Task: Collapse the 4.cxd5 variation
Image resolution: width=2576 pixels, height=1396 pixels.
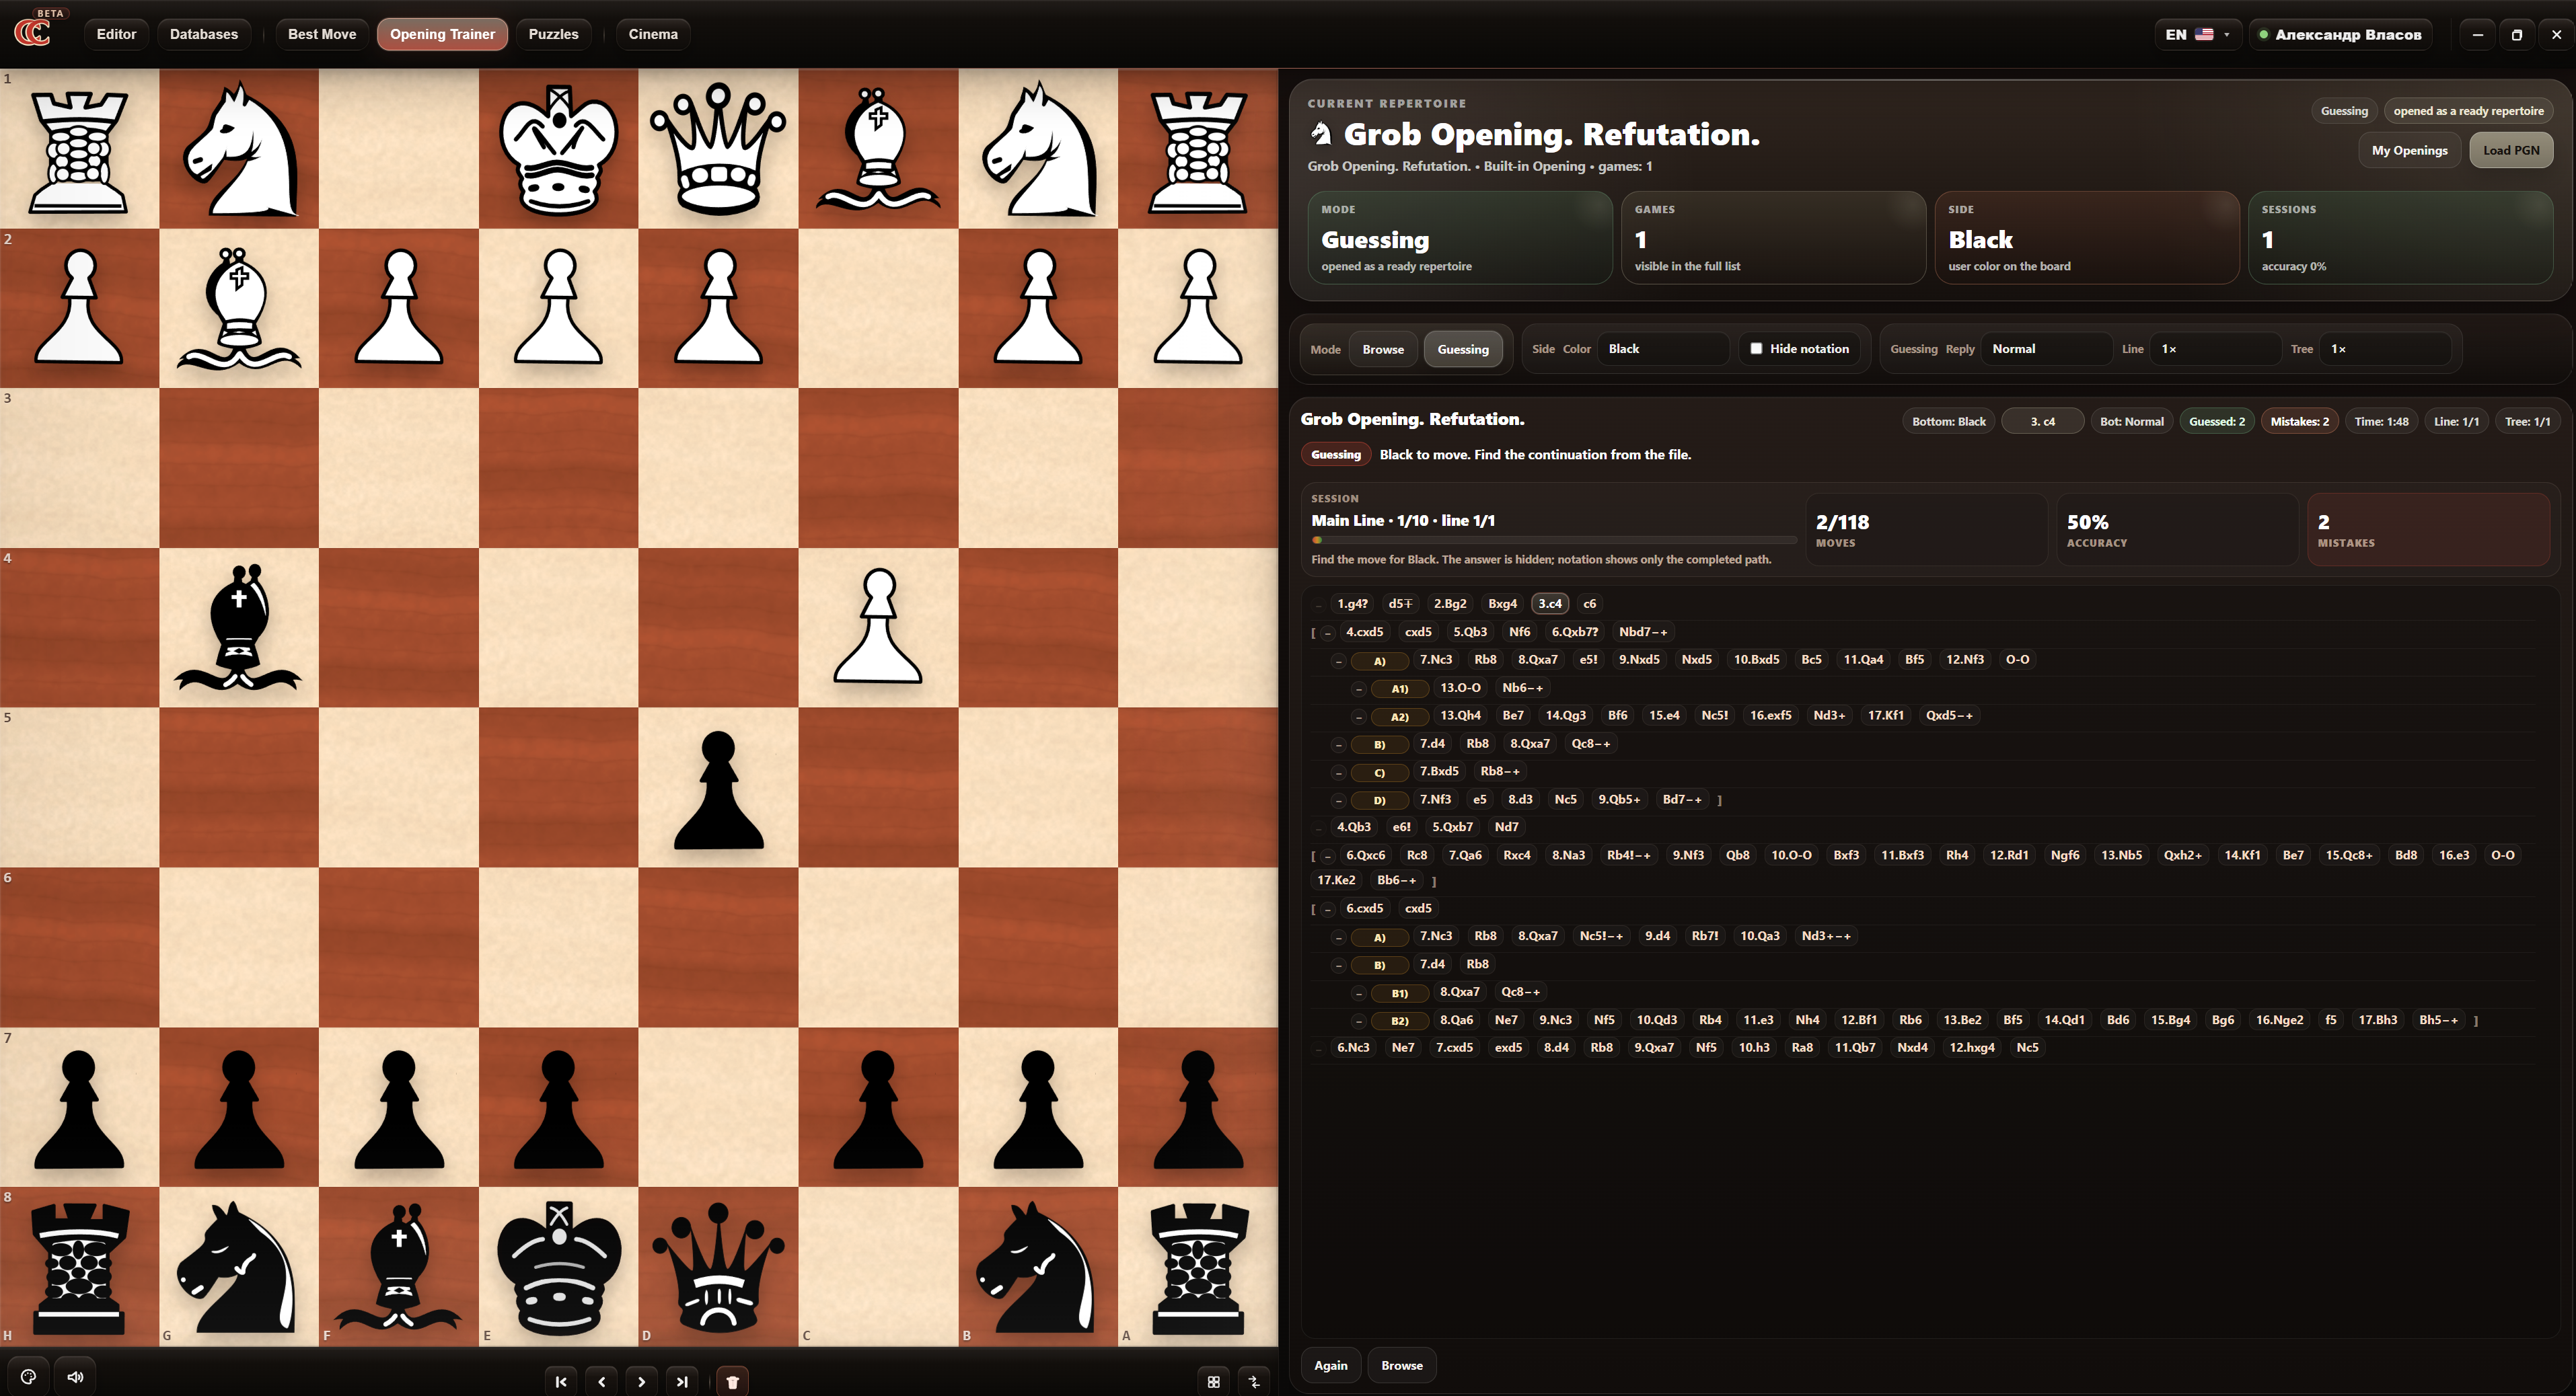Action: click(1327, 633)
